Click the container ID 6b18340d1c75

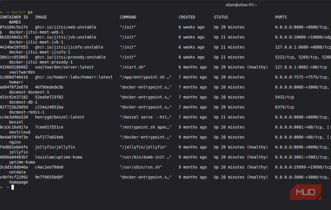click(x=14, y=37)
